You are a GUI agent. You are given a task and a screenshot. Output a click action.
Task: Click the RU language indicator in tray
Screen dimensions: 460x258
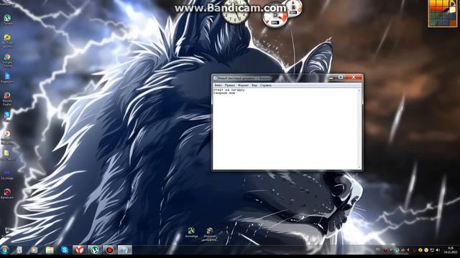tap(378, 249)
